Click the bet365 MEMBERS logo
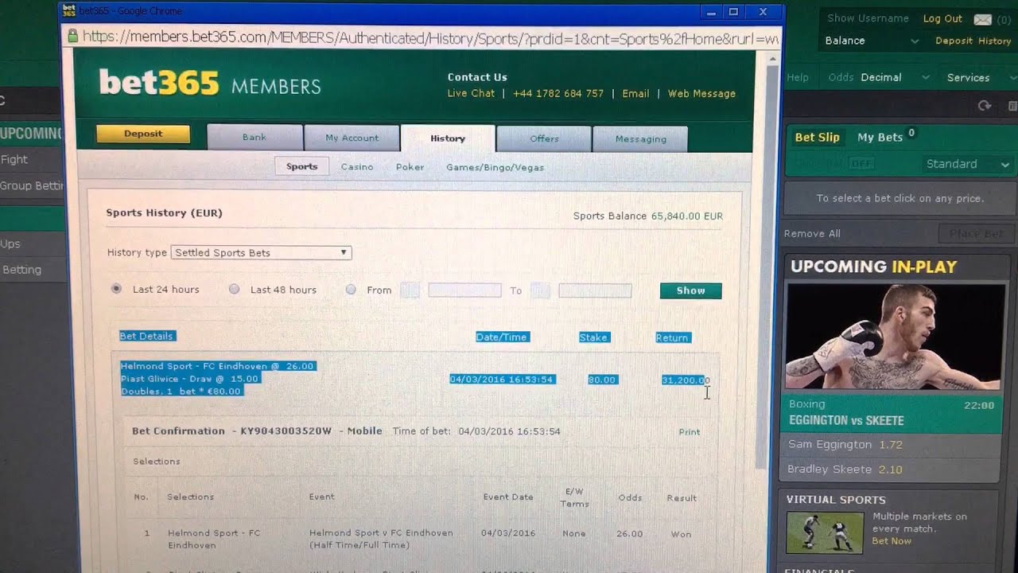Image resolution: width=1018 pixels, height=573 pixels. click(x=209, y=83)
